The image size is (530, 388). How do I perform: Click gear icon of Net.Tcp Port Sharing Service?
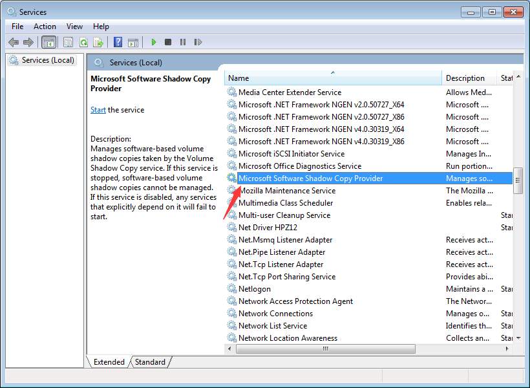coord(231,276)
